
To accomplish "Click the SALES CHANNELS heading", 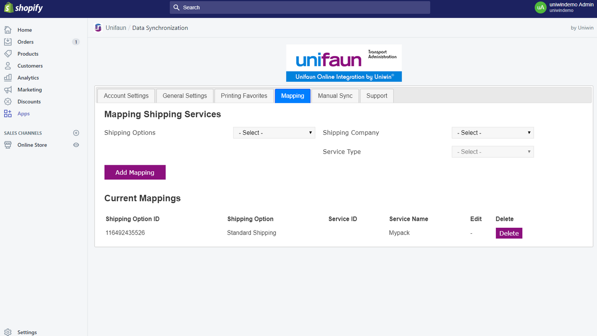I will (23, 133).
